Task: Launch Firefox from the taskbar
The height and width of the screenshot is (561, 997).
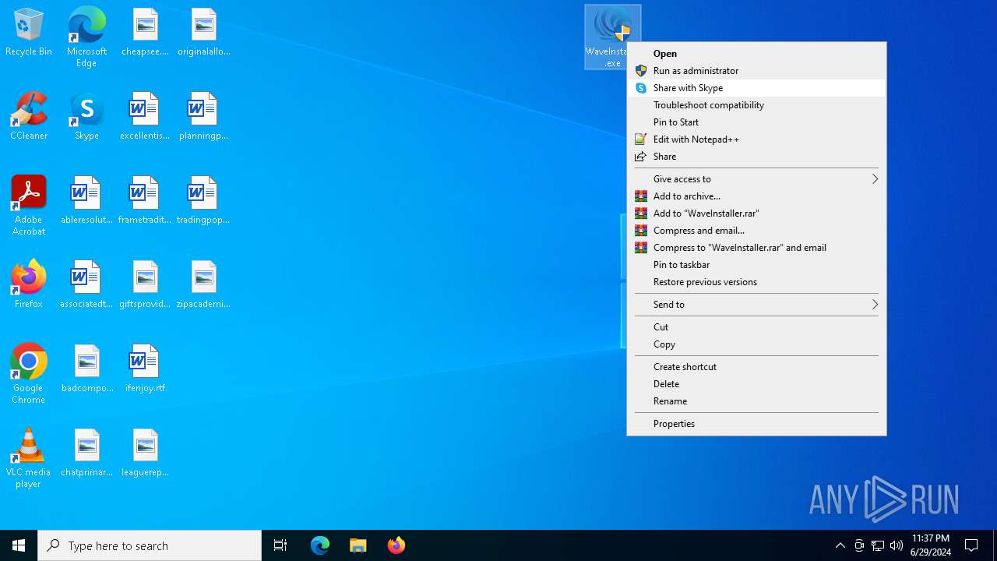Action: 396,545
